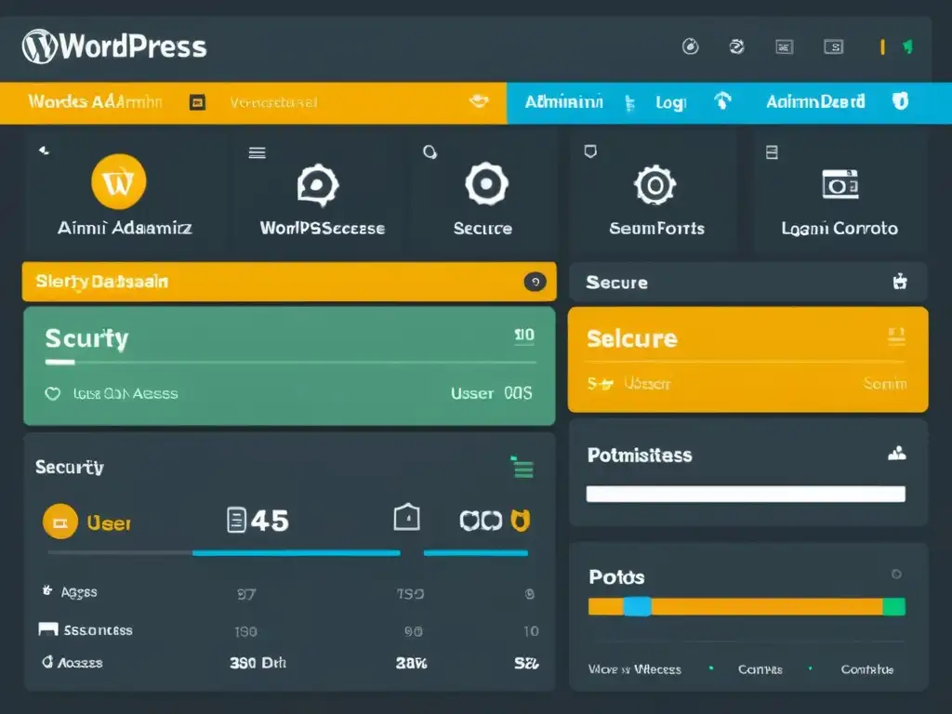Click the shield icon after AaimnDeerd
Viewport: 952px width, 714px height.
[x=900, y=100]
